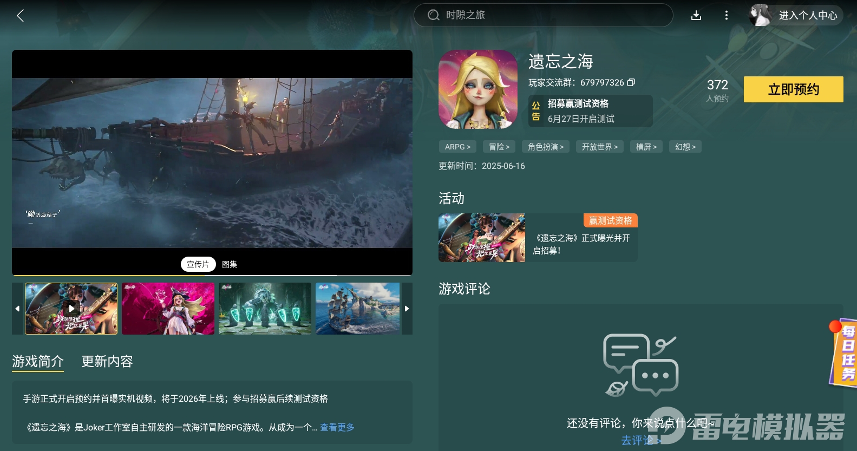
Task: Open the 每日任务 floating badge
Action: click(843, 352)
